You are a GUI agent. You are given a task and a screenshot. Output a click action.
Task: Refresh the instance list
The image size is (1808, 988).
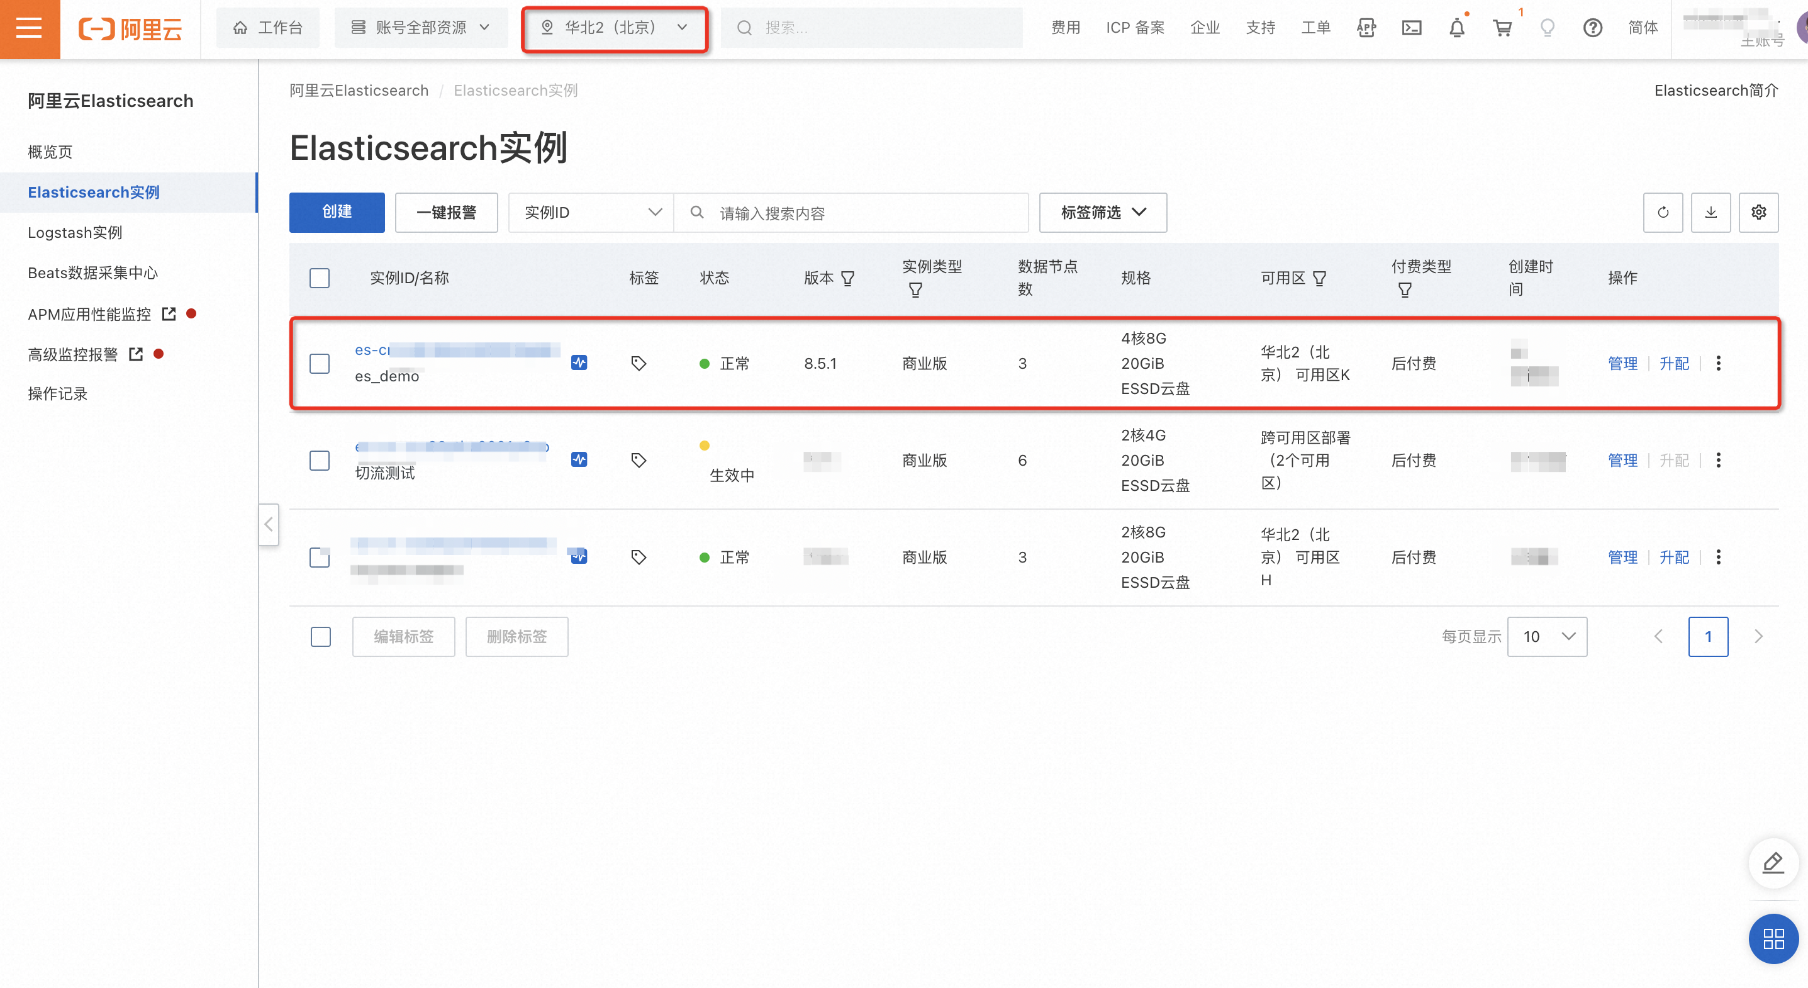(x=1663, y=212)
